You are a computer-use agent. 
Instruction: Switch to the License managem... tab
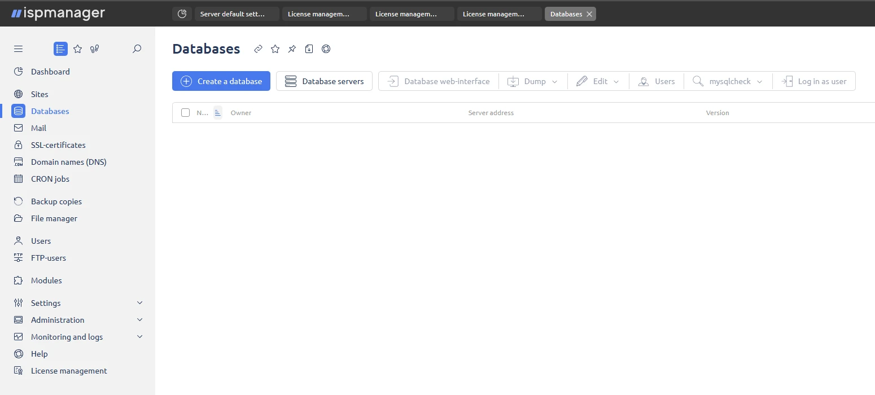324,14
